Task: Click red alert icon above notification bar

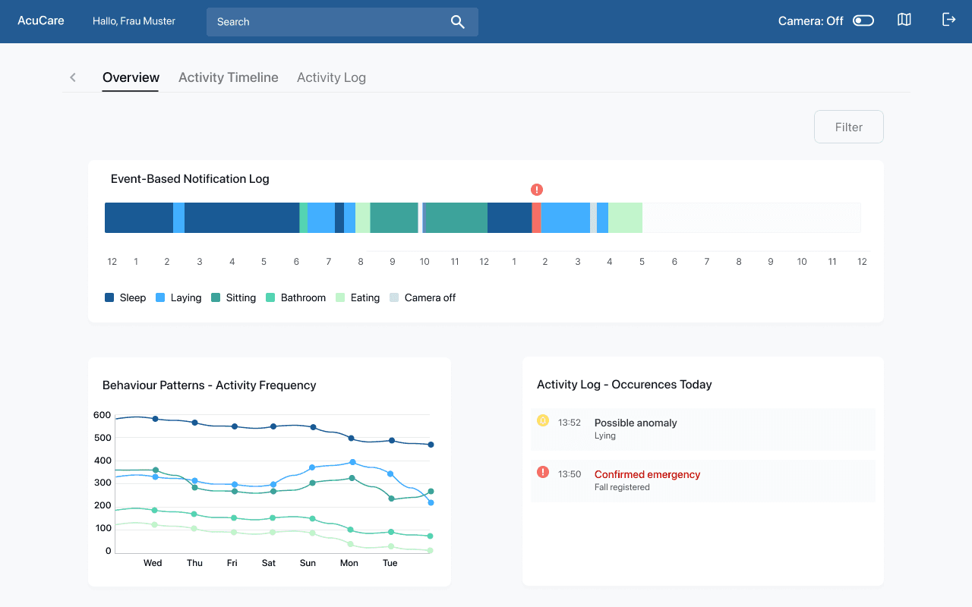Action: [x=537, y=190]
